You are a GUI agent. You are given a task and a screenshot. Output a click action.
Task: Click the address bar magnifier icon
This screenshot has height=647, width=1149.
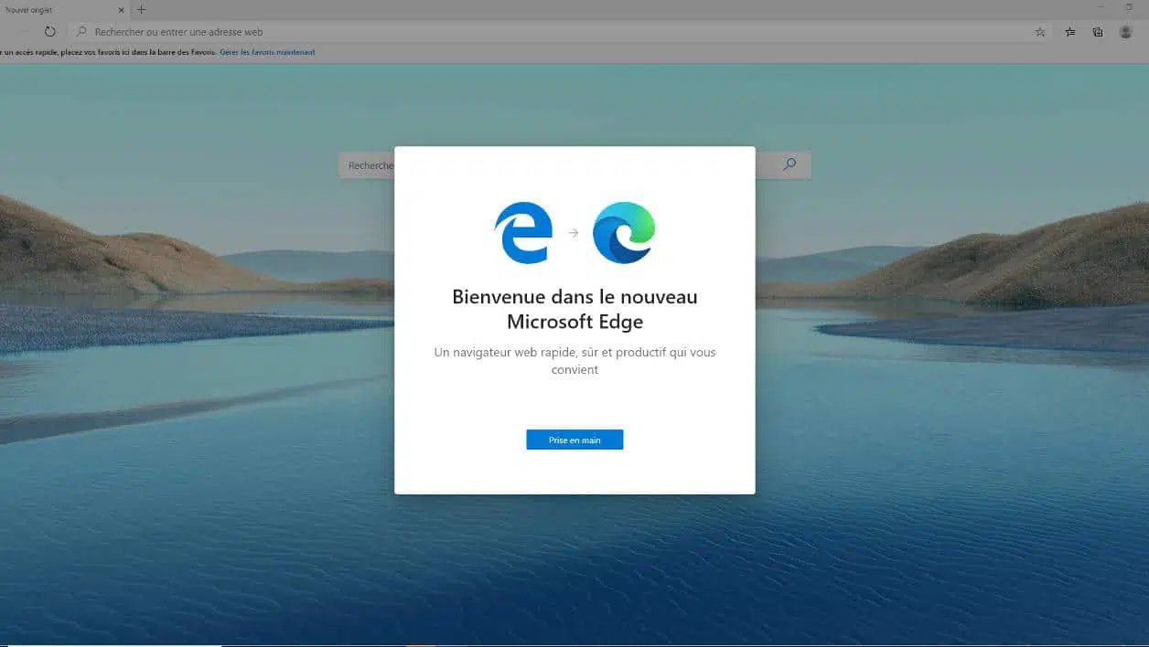click(x=82, y=31)
